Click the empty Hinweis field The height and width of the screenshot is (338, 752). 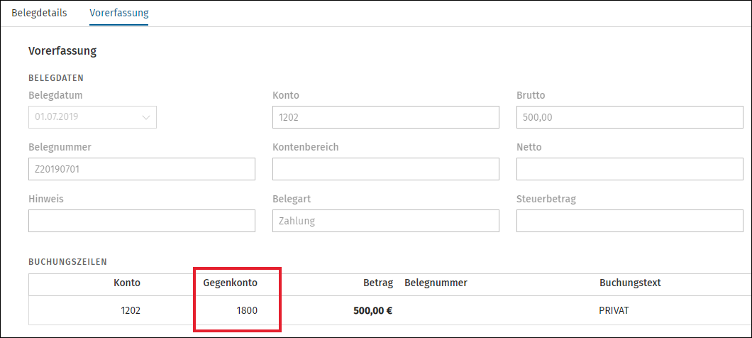click(x=142, y=221)
